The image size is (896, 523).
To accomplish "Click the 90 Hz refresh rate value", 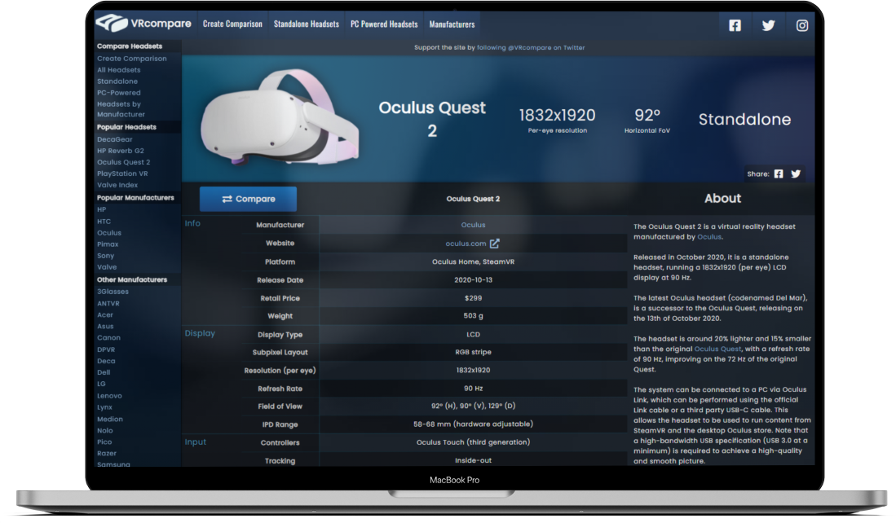I will click(473, 389).
